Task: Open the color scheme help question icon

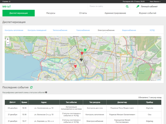Action: pyautogui.click(x=46, y=92)
